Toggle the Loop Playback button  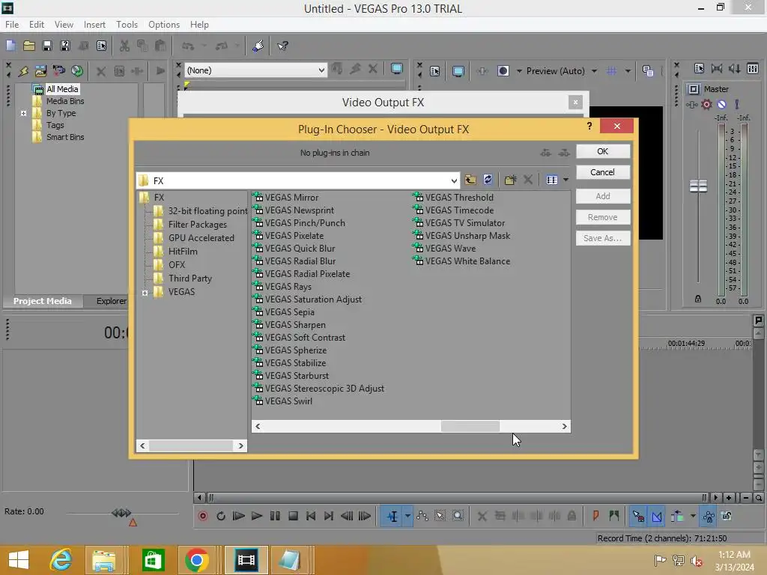pyautogui.click(x=221, y=516)
